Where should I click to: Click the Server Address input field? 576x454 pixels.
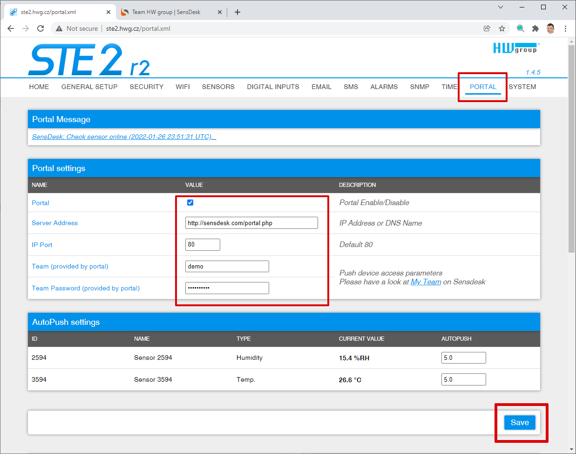251,223
